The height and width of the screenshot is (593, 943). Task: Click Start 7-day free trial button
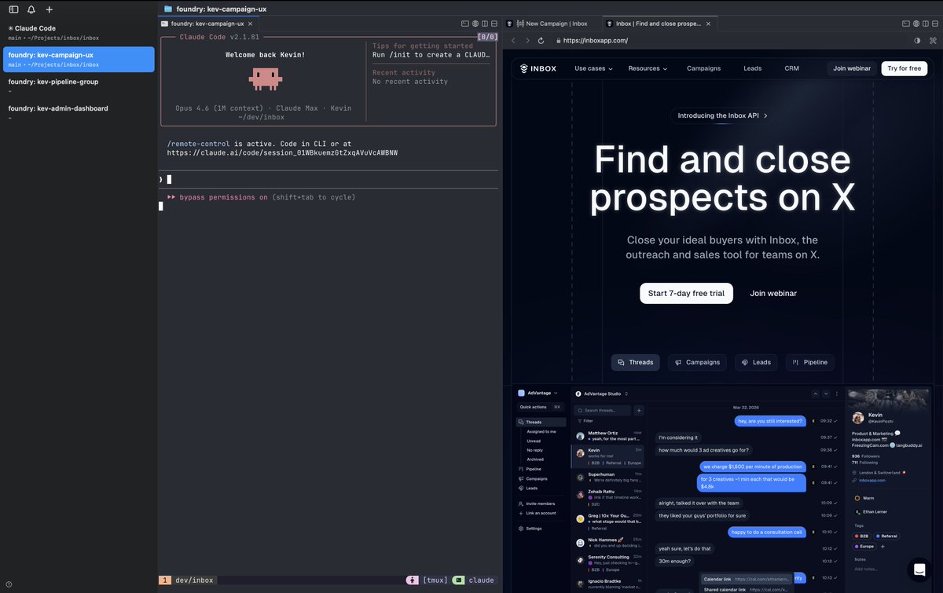[x=686, y=293]
